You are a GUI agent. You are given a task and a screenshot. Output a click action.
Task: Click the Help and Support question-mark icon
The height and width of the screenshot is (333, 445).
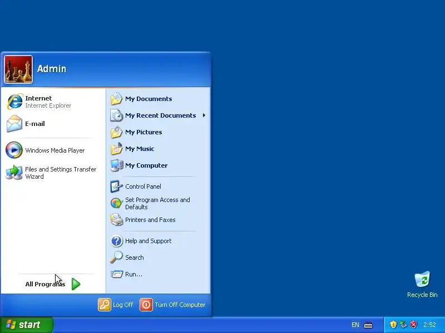pyautogui.click(x=116, y=241)
